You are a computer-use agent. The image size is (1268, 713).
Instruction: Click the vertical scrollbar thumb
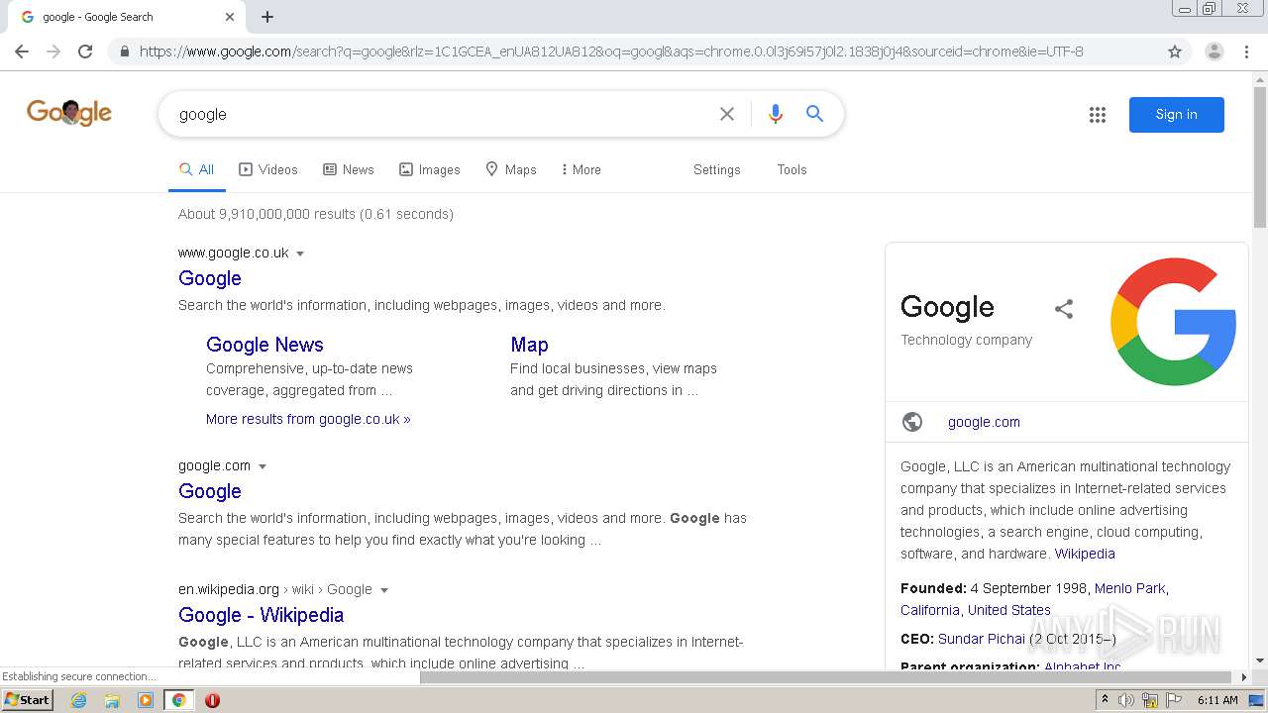pyautogui.click(x=1260, y=156)
